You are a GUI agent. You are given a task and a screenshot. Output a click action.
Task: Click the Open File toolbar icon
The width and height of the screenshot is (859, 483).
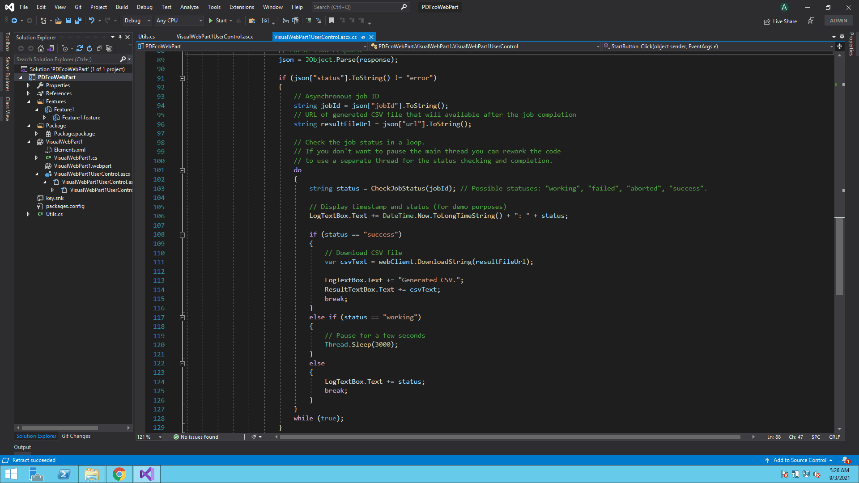pyautogui.click(x=59, y=21)
